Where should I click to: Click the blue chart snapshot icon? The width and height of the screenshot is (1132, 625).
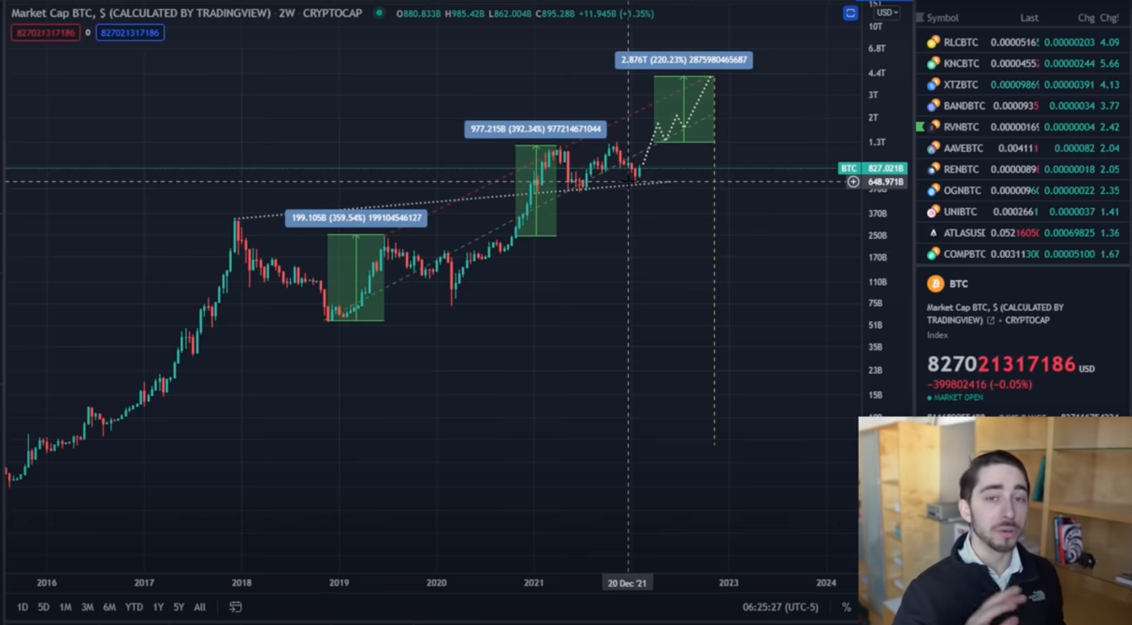[x=851, y=14]
